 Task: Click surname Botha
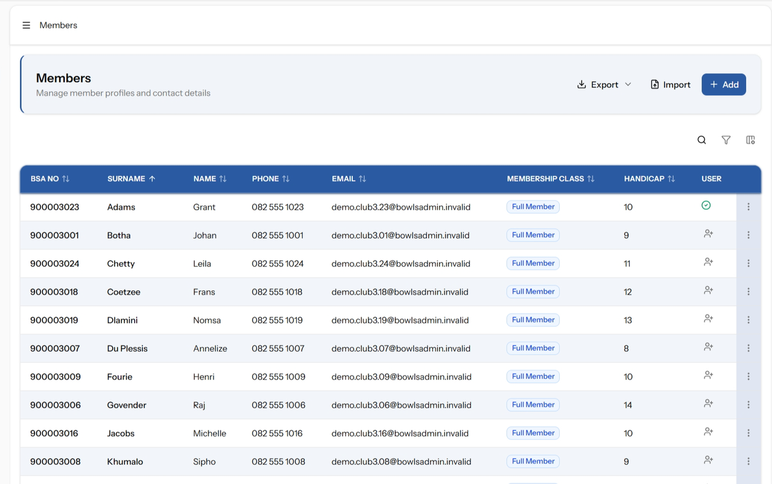coord(119,235)
